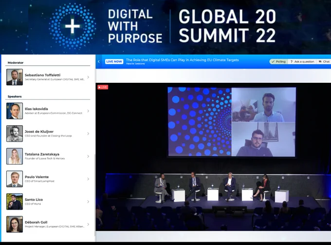Open Paulo Valente's photo thumbnail
This screenshot has width=331, height=245.
(15, 179)
